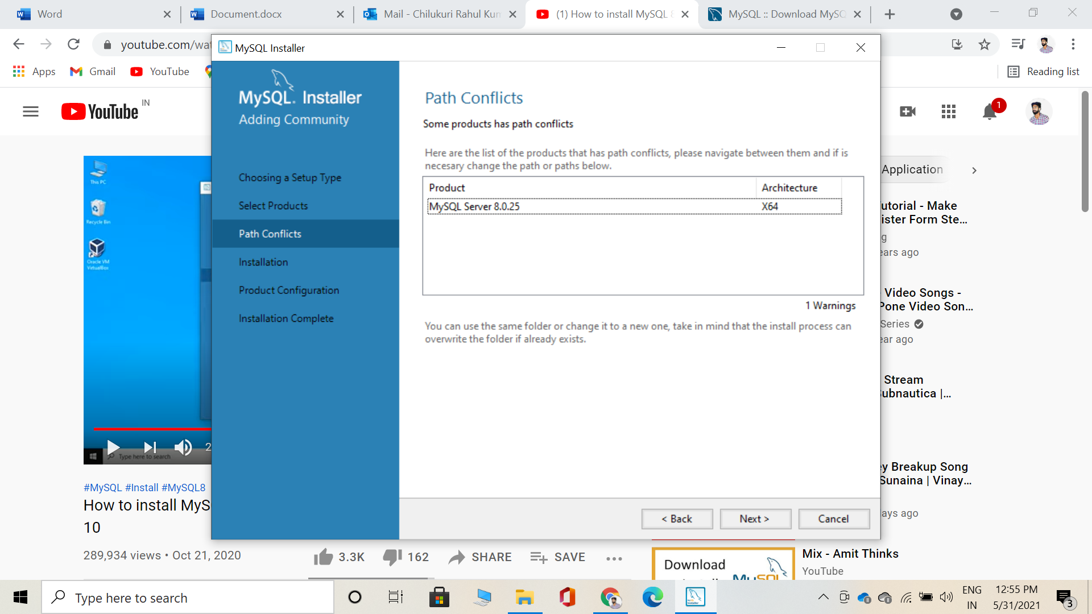
Task: Open the Windows Start menu
Action: tap(20, 597)
